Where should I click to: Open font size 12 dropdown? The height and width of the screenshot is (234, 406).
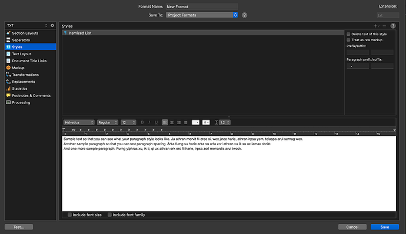coord(128,122)
